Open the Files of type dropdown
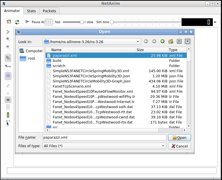Viewport: 222px width, 180px height. [x=104, y=146]
